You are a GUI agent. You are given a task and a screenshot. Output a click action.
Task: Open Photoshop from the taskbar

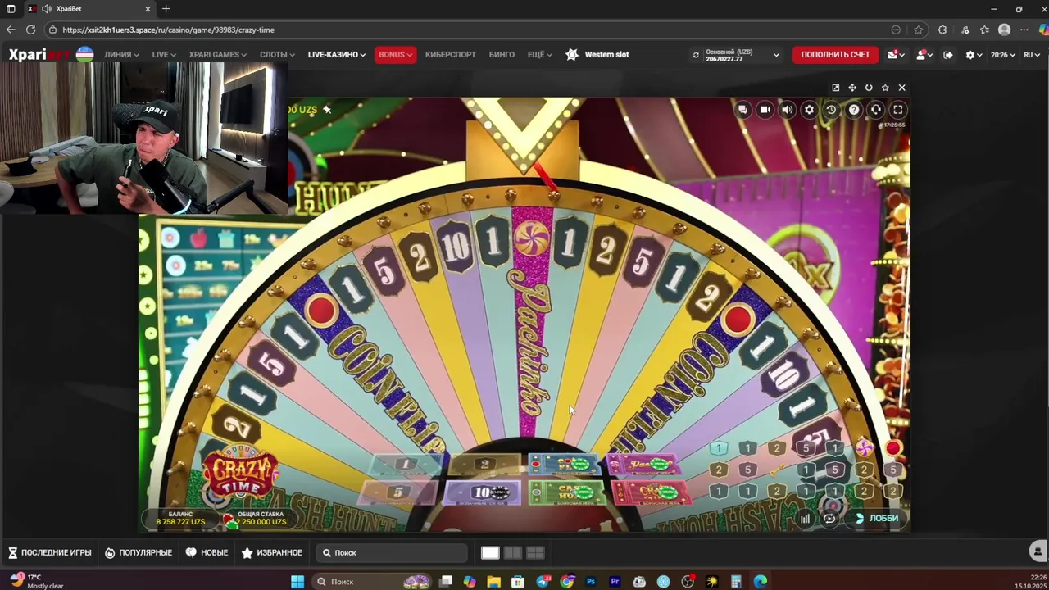click(x=590, y=582)
